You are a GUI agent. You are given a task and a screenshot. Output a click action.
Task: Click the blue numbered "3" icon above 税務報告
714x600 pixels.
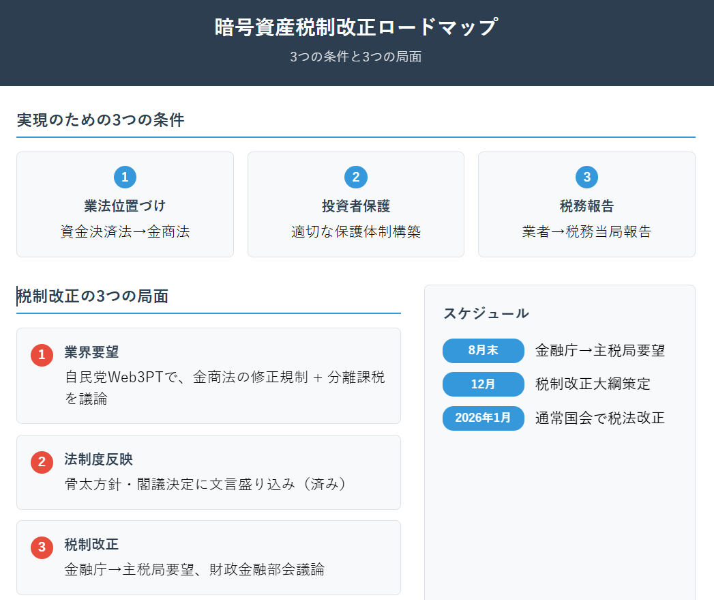coord(587,177)
